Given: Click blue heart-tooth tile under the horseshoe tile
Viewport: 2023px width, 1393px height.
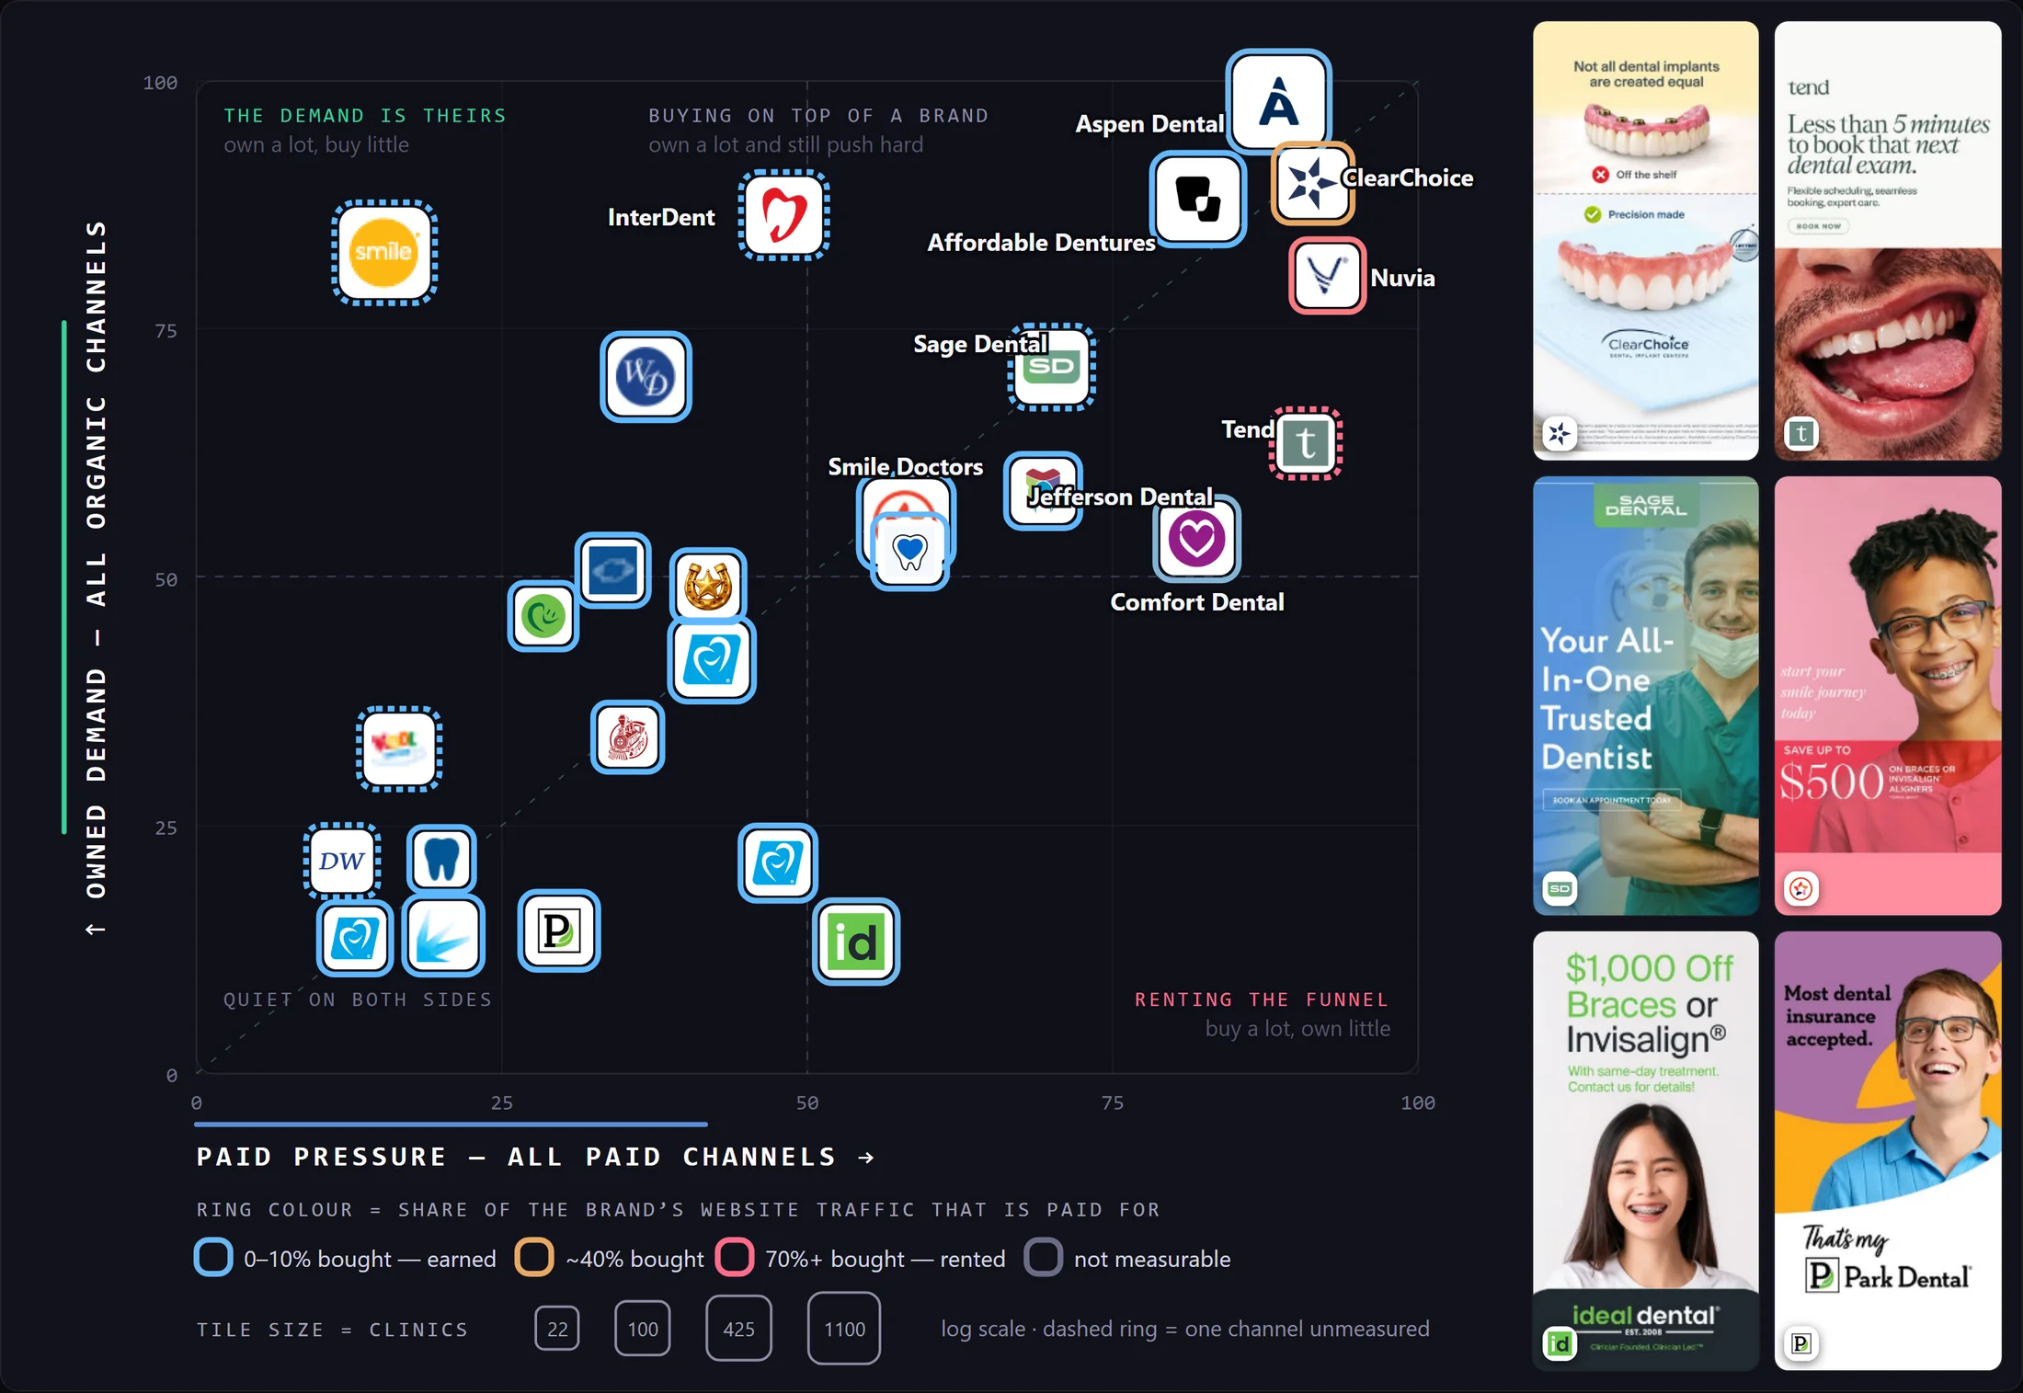Looking at the screenshot, I should (712, 660).
